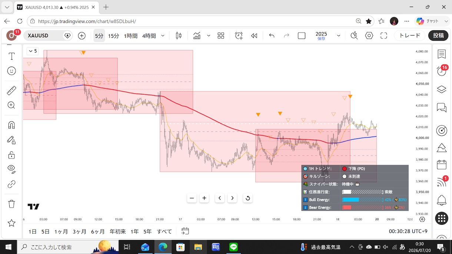This screenshot has height=254, width=452.
Task: Open the watchlist panel in right sidebar
Action: pyautogui.click(x=442, y=54)
